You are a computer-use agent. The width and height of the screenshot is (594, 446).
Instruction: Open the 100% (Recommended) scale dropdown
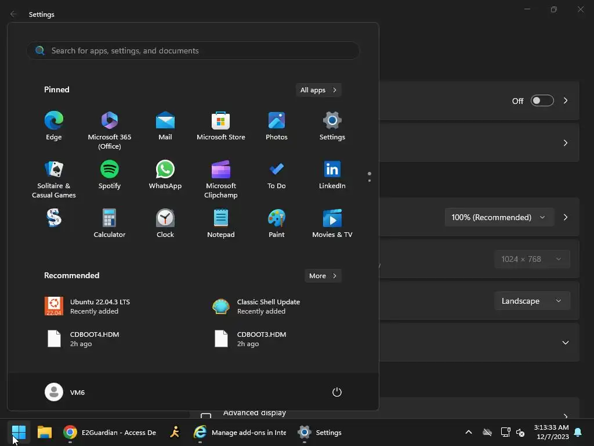(x=499, y=217)
